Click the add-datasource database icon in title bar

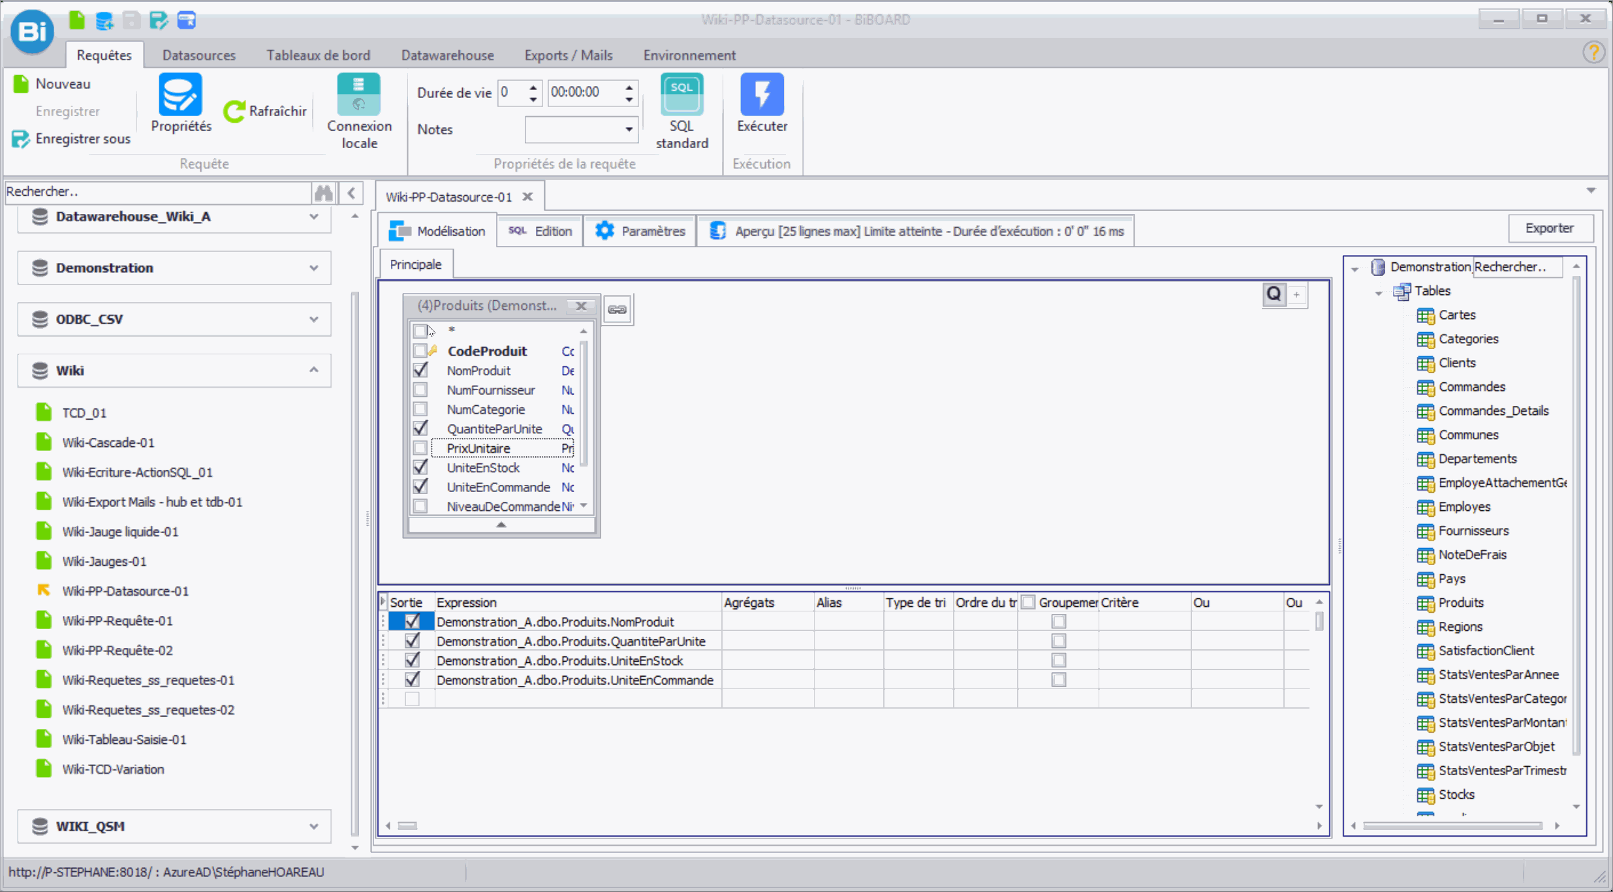104,21
